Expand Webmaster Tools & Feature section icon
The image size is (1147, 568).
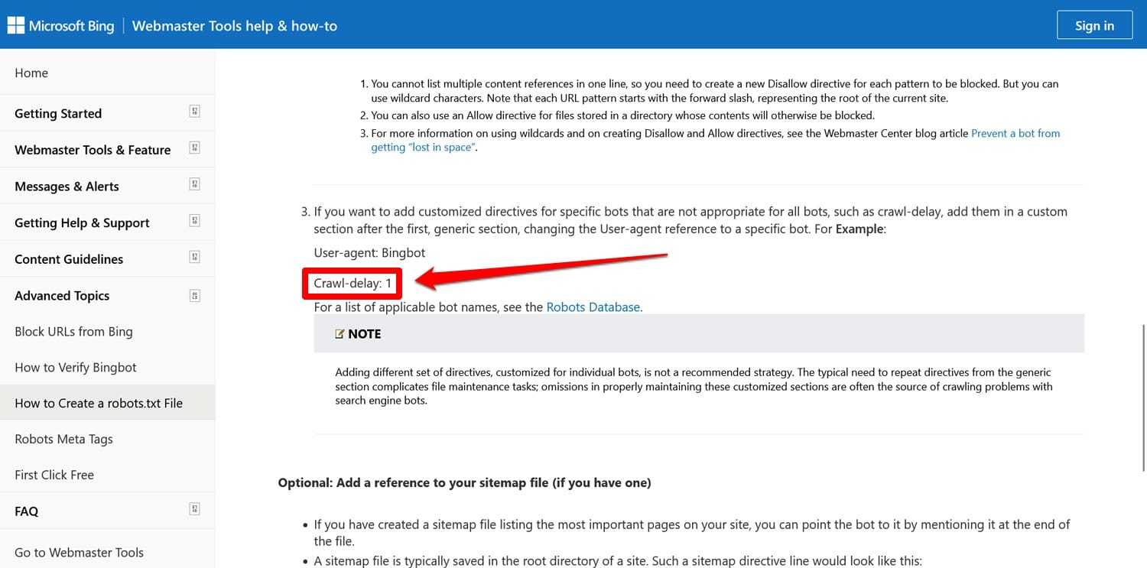[194, 148]
